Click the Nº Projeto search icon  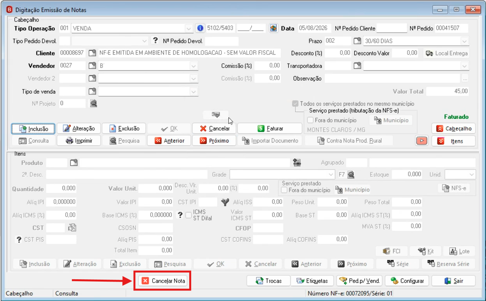coord(93,104)
